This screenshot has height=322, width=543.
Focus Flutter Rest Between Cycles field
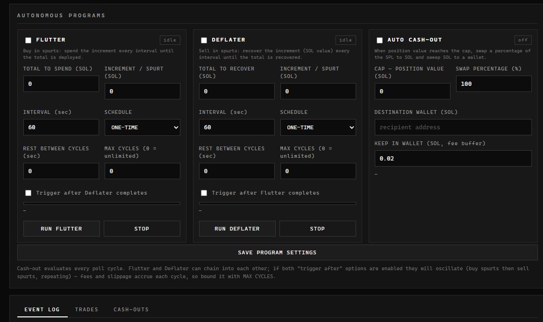point(61,171)
